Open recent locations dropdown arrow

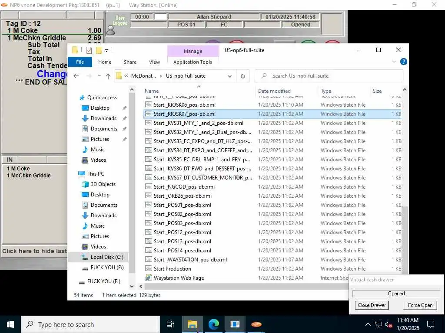click(x=99, y=76)
